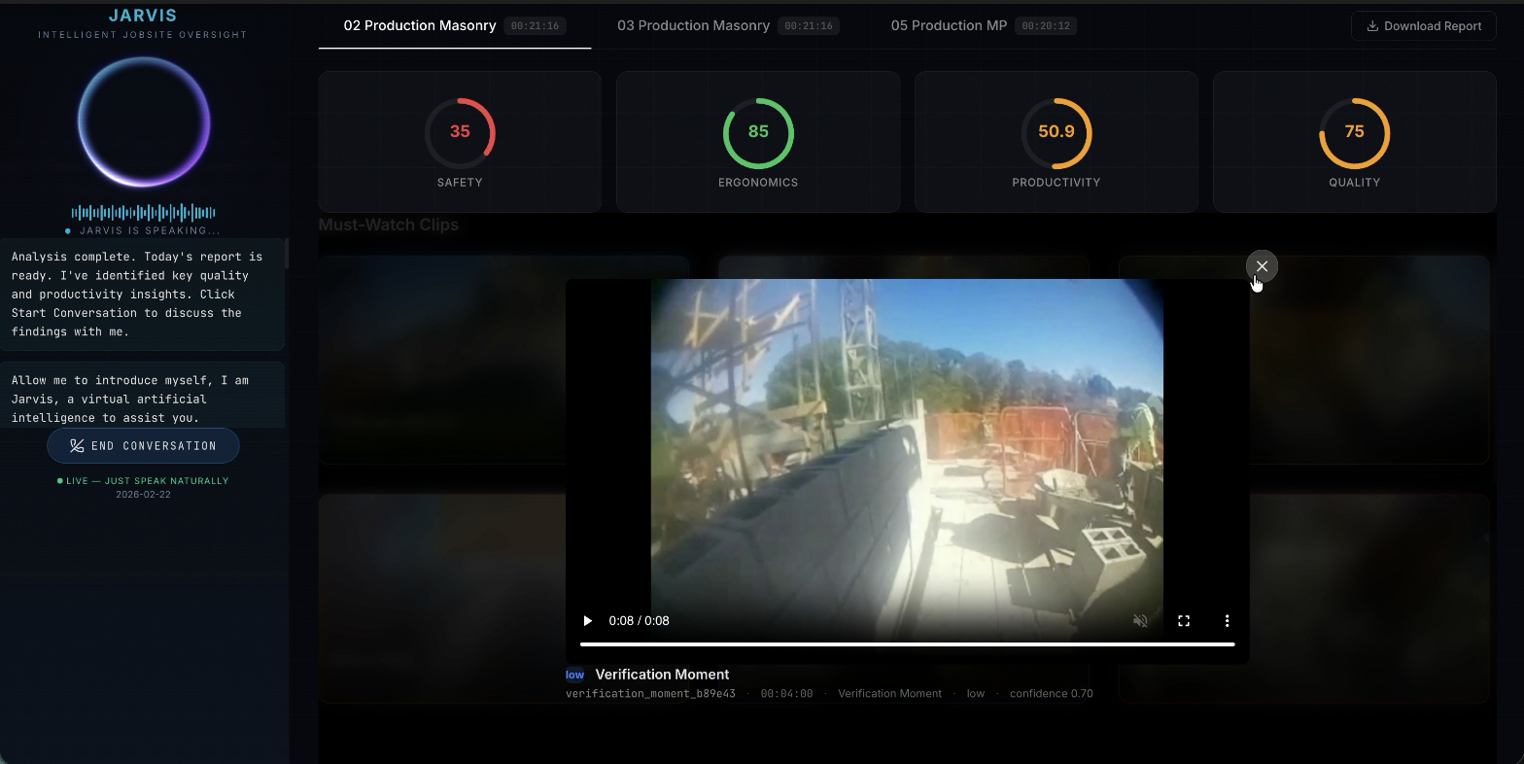Click the Jarvis glowing orb

(144, 122)
